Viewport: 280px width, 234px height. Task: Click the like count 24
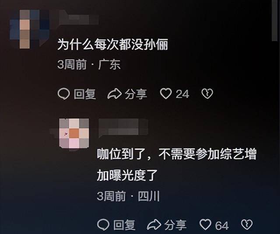click(182, 94)
